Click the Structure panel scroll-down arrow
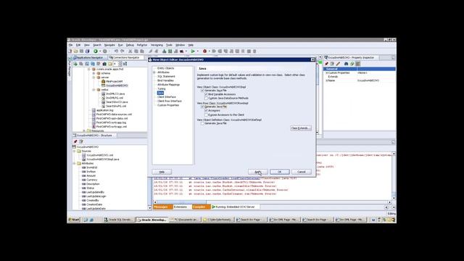 pyautogui.click(x=149, y=208)
